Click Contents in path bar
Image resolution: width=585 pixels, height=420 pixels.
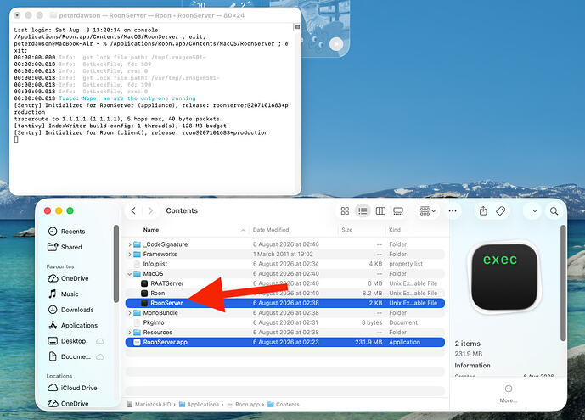click(284, 405)
